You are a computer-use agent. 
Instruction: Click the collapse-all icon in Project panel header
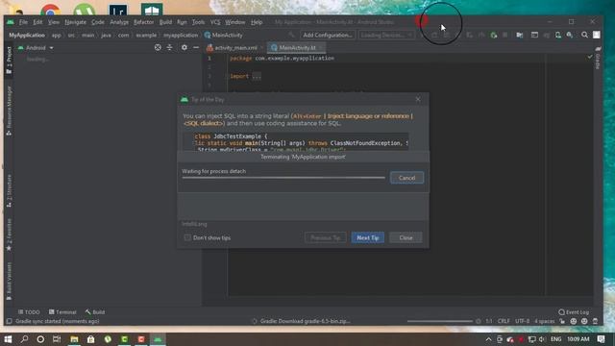pos(169,47)
